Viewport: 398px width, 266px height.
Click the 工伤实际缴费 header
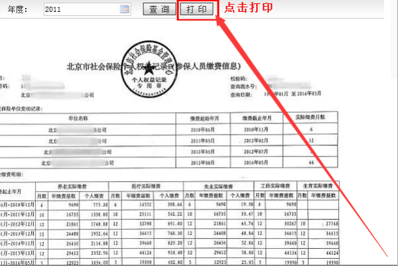(275, 186)
